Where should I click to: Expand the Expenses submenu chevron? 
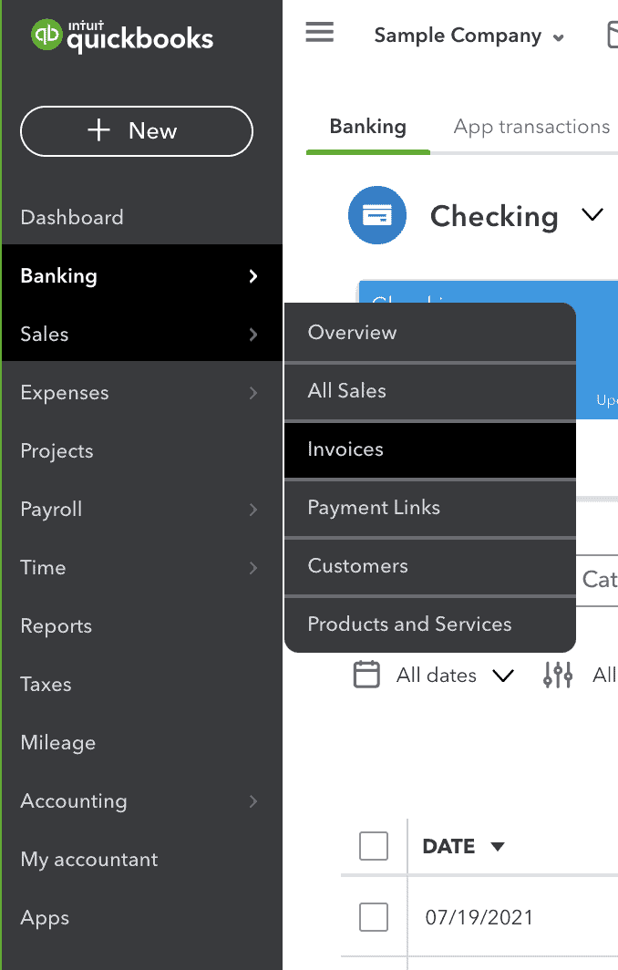(x=253, y=393)
